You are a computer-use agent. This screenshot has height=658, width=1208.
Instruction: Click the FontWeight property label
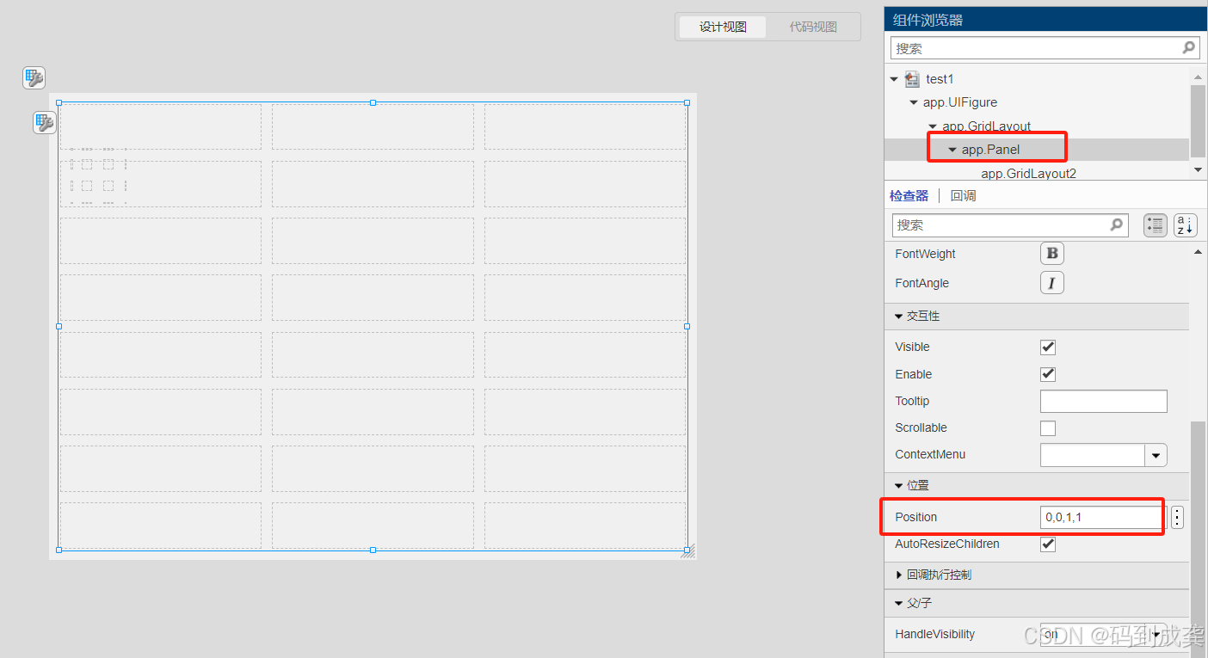(925, 254)
